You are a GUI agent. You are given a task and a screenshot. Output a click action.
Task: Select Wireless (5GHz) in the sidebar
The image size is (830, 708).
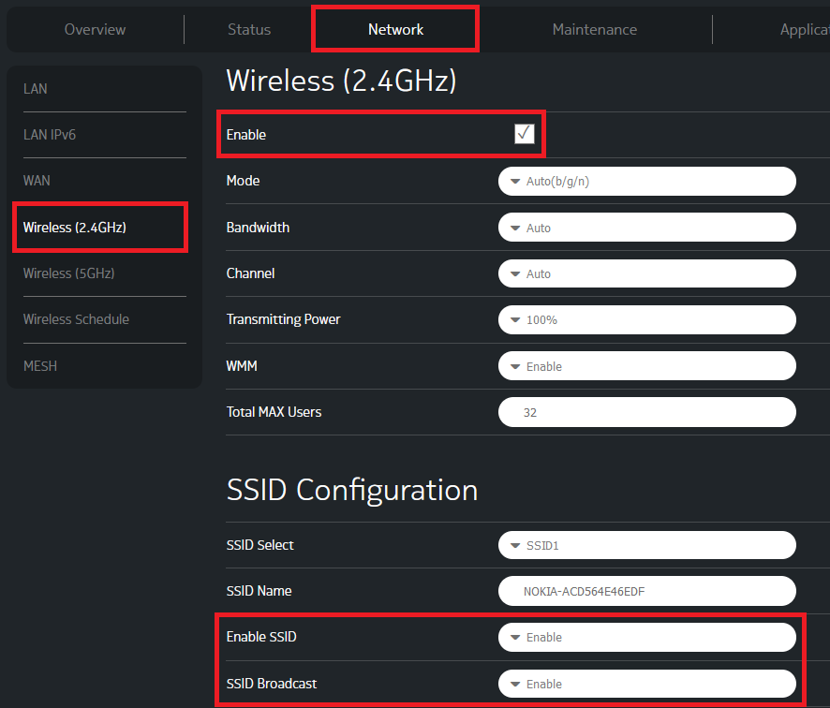pyautogui.click(x=68, y=273)
